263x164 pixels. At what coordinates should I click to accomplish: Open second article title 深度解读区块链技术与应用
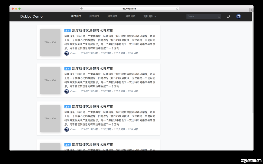[x=92, y=69]
